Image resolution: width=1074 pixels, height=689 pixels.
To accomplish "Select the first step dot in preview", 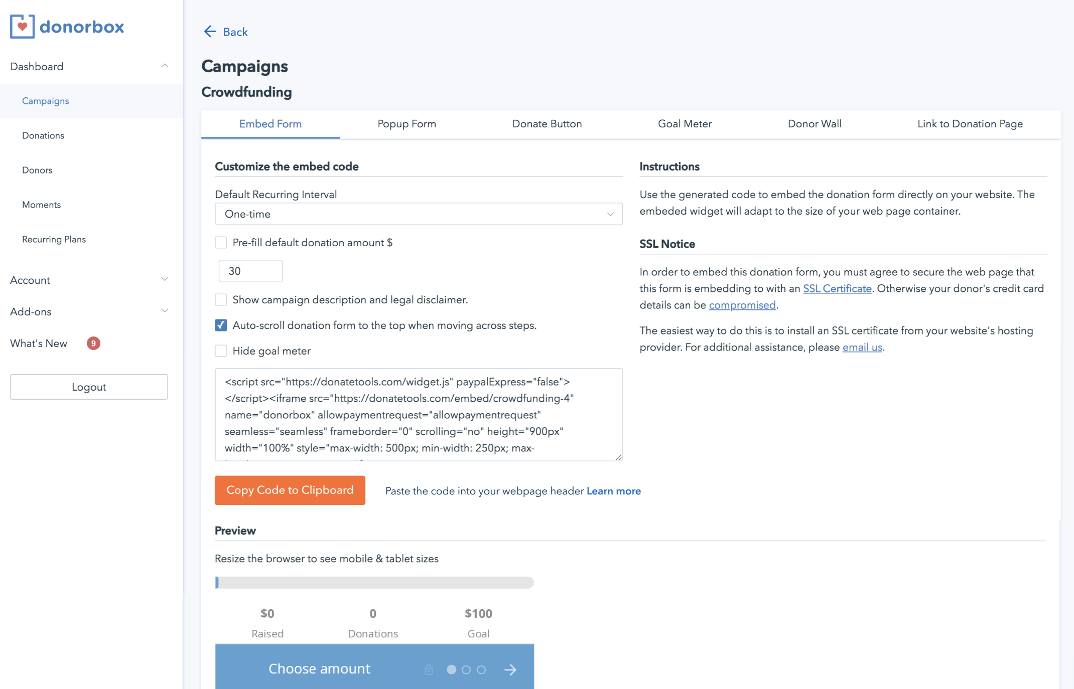I will point(451,669).
